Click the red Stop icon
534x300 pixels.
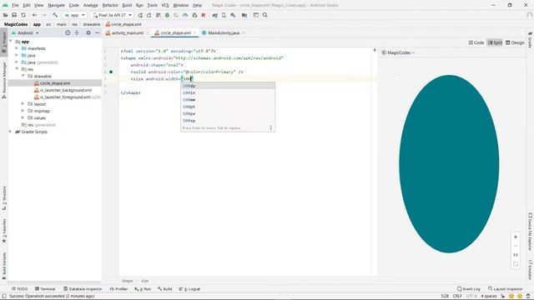pyautogui.click(x=204, y=15)
